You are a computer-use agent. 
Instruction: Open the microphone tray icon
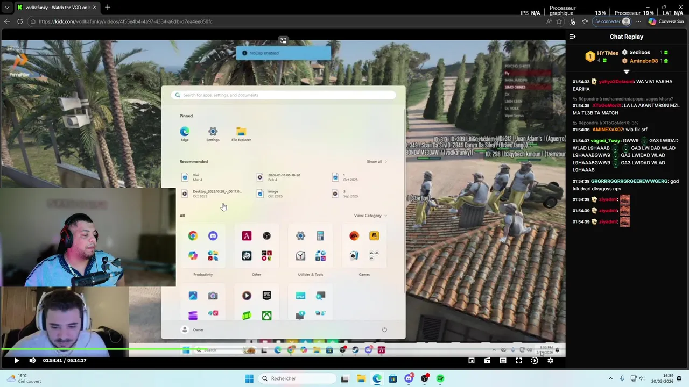click(x=622, y=378)
